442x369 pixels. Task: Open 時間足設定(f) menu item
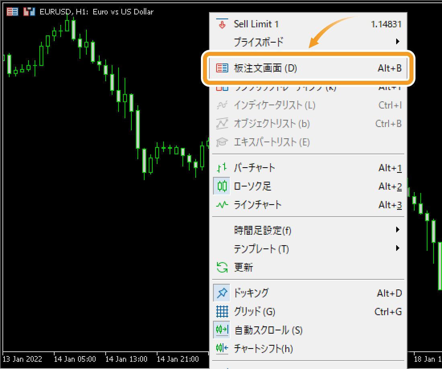308,230
